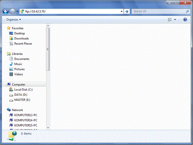Open Desktop from Favorites
The height and width of the screenshot is (145, 193).
coord(20,34)
